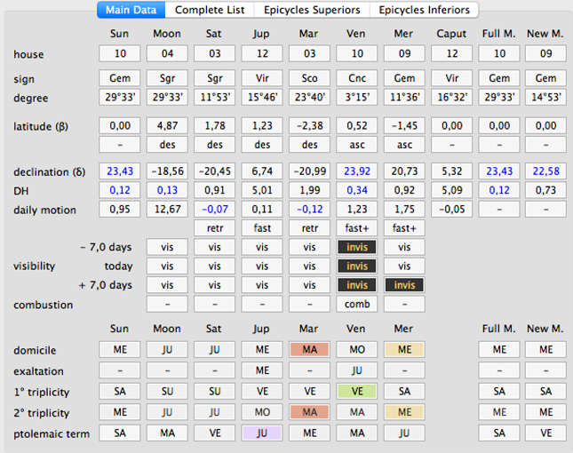Screen dimensions: 573x453
Task: Click the Saturn degree field 11°53'
Action: (214, 97)
